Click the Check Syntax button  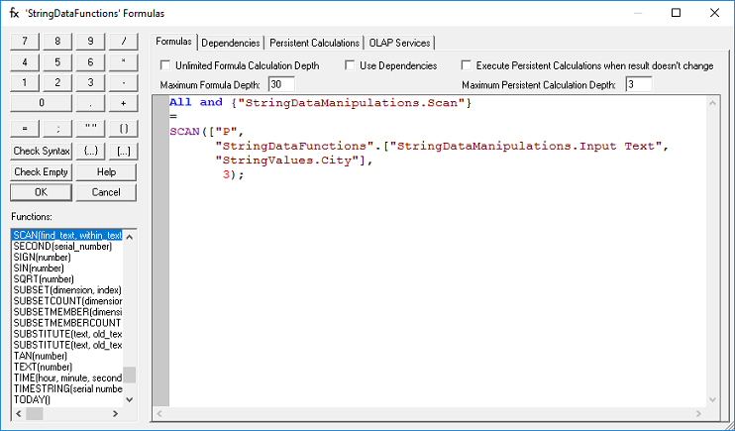click(42, 151)
